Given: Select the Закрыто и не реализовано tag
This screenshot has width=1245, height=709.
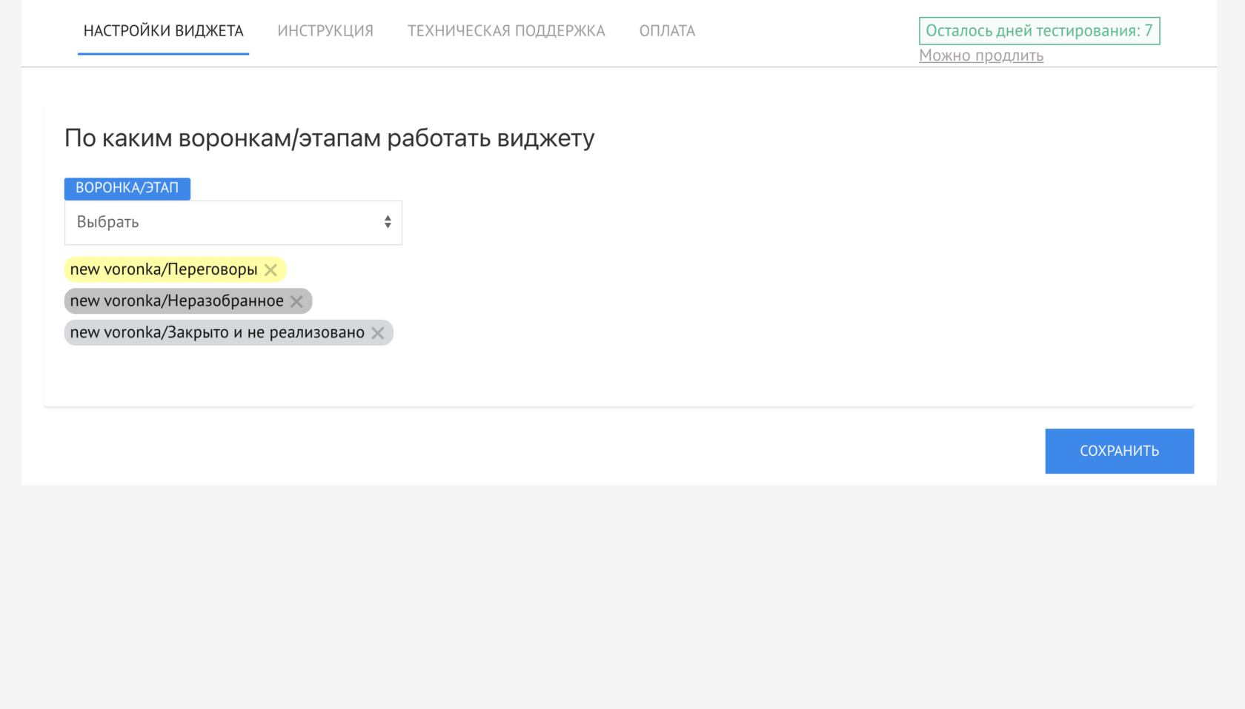Looking at the screenshot, I should (217, 332).
